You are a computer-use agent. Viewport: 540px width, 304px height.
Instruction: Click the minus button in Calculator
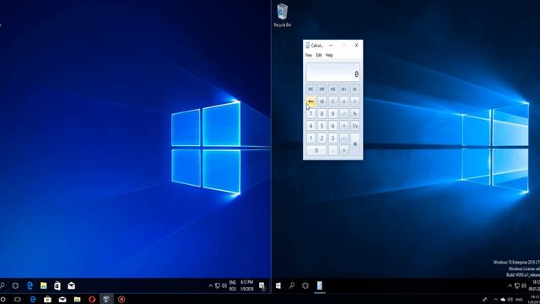343,138
